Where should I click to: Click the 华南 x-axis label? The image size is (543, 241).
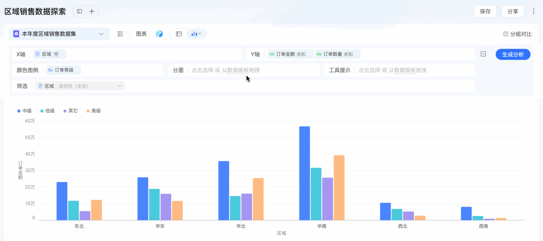(x=322, y=226)
